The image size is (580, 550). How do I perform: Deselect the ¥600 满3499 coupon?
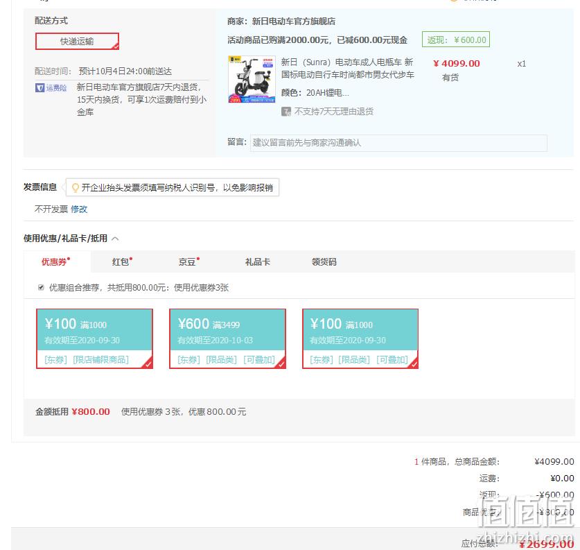[227, 338]
